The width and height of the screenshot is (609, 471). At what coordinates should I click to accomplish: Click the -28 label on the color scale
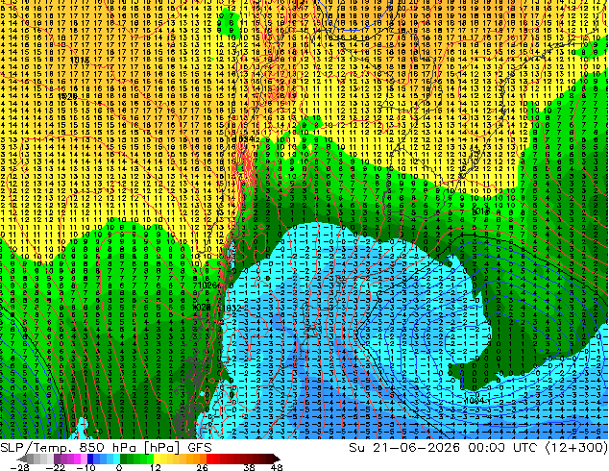[x=19, y=467]
